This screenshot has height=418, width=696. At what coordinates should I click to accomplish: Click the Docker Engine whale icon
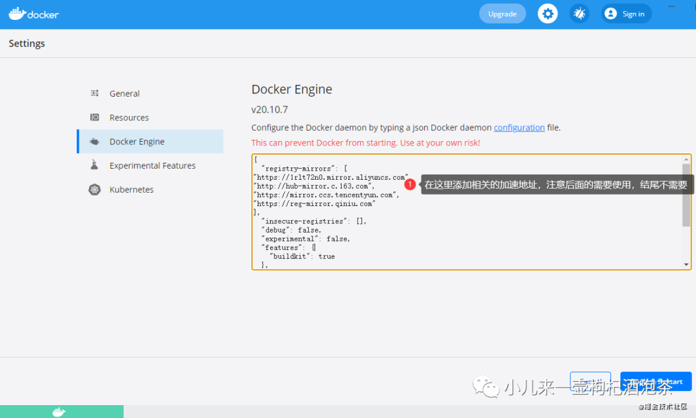pyautogui.click(x=95, y=142)
